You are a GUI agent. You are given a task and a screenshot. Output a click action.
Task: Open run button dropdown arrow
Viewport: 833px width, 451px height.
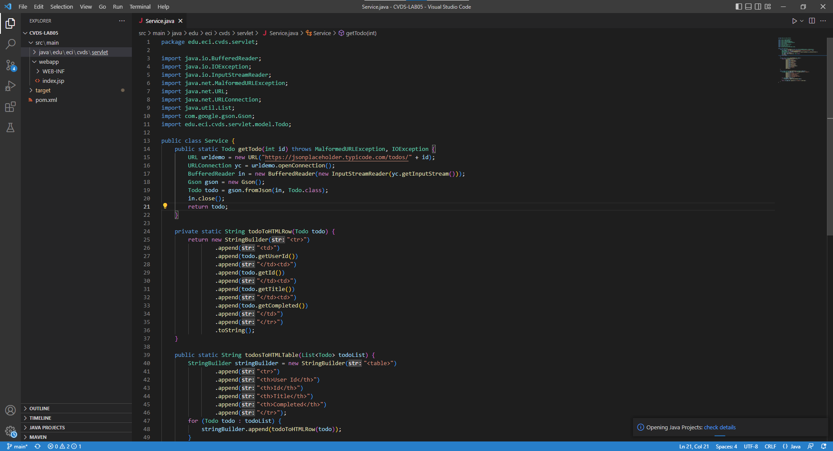click(802, 21)
